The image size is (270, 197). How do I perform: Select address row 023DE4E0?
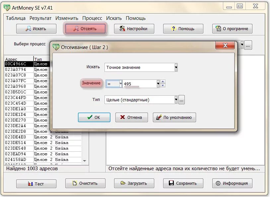point(43,137)
